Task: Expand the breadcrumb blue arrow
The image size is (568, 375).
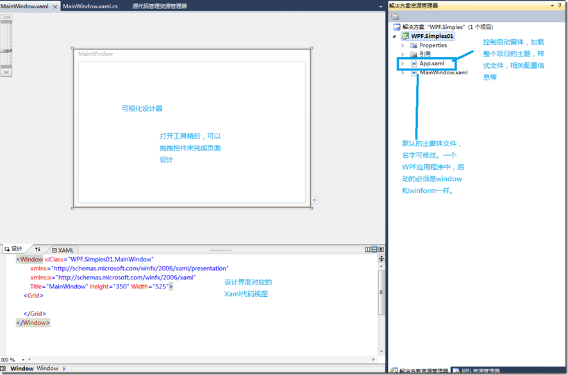Action: [x=65, y=369]
